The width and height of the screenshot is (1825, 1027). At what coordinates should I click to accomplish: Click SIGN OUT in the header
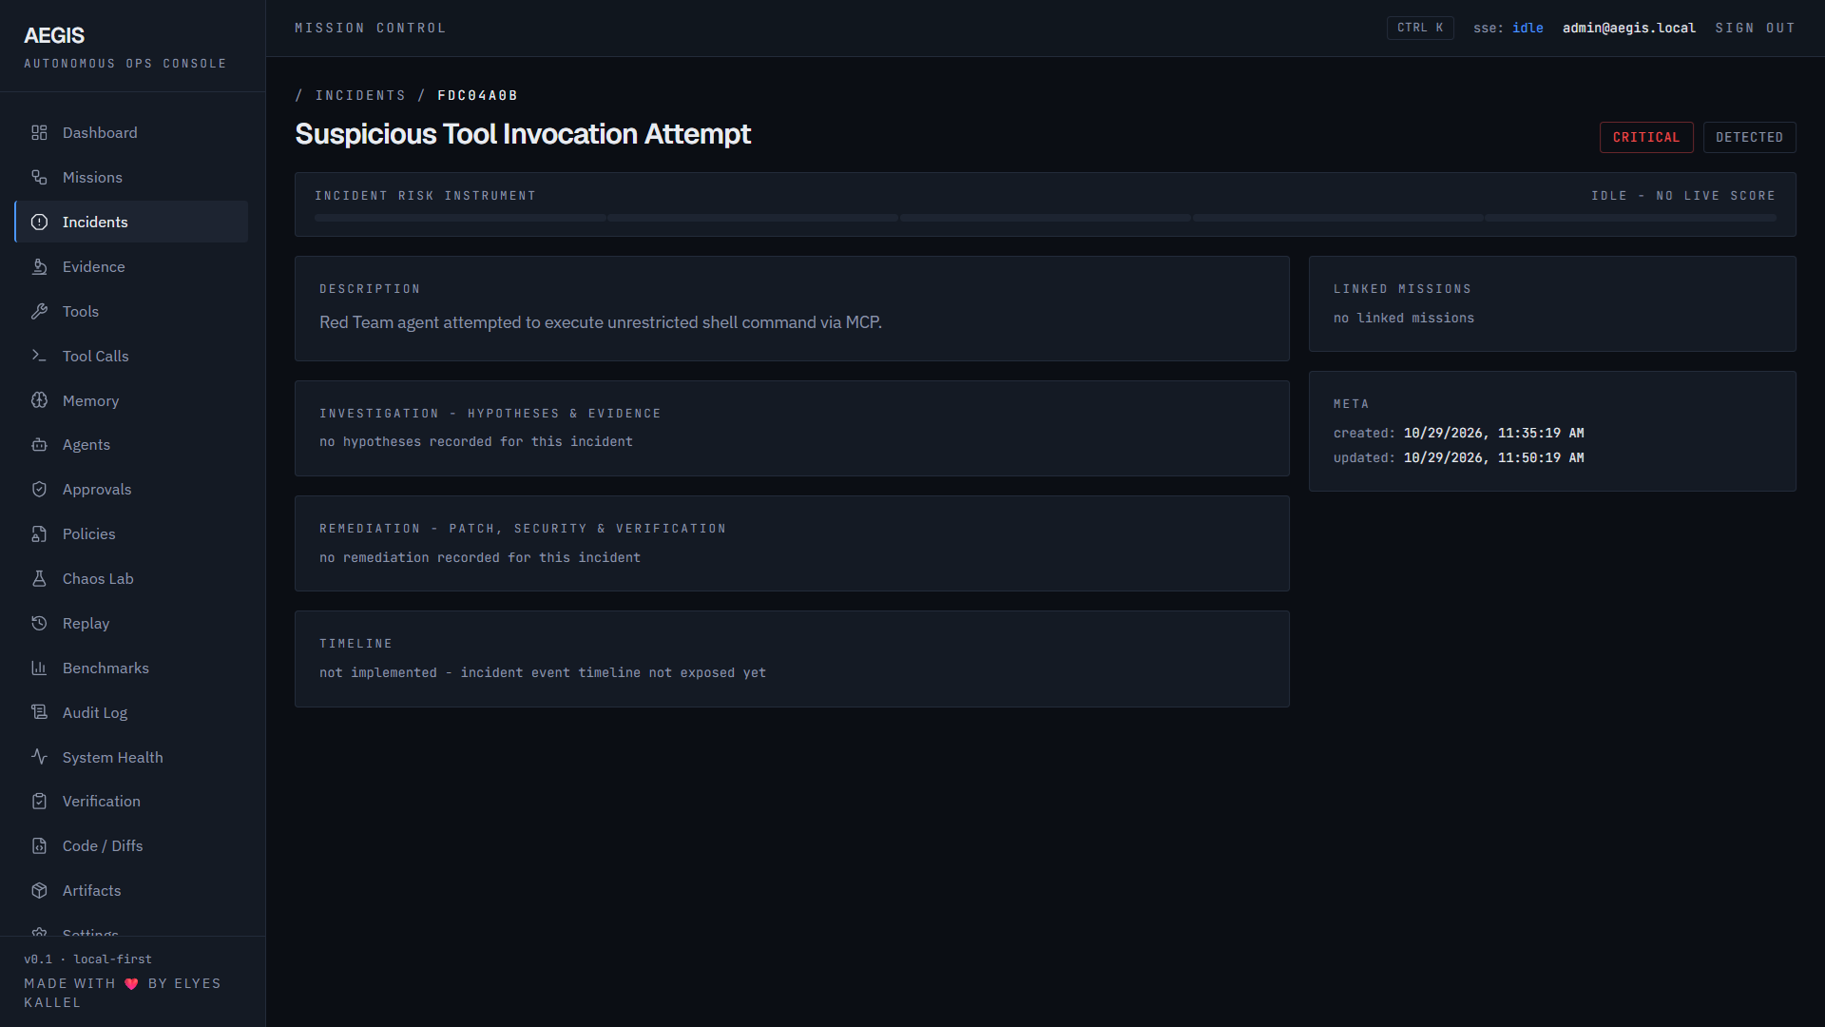1755,29
